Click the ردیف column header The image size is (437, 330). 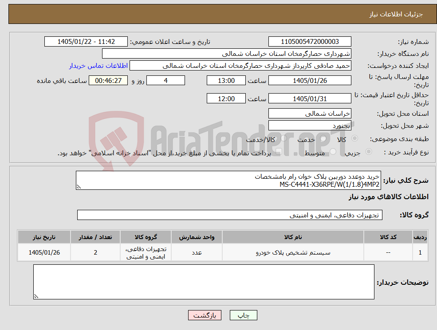tap(420, 237)
